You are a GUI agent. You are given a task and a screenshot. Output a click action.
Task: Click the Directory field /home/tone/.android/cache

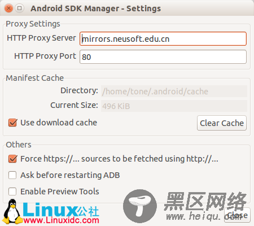(174, 92)
